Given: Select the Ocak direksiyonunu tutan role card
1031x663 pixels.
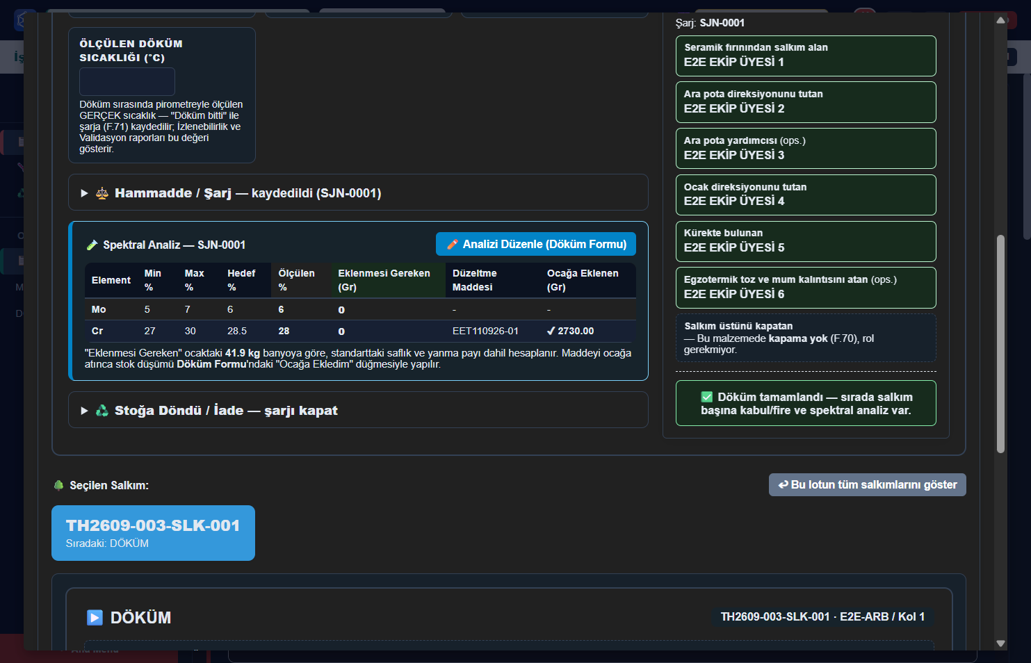Looking at the screenshot, I should click(x=806, y=195).
